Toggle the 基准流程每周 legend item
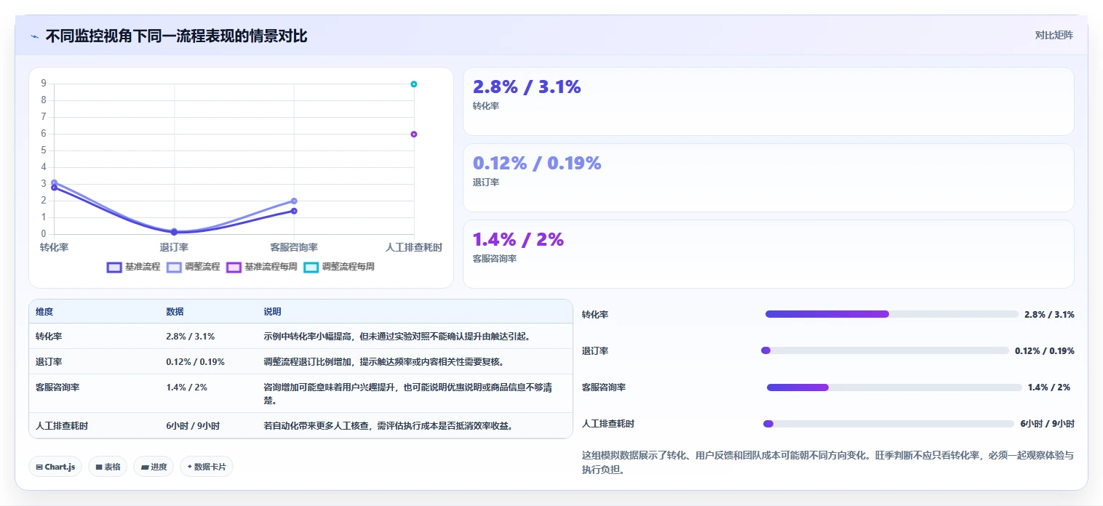Image resolution: width=1103 pixels, height=506 pixels. (x=262, y=267)
